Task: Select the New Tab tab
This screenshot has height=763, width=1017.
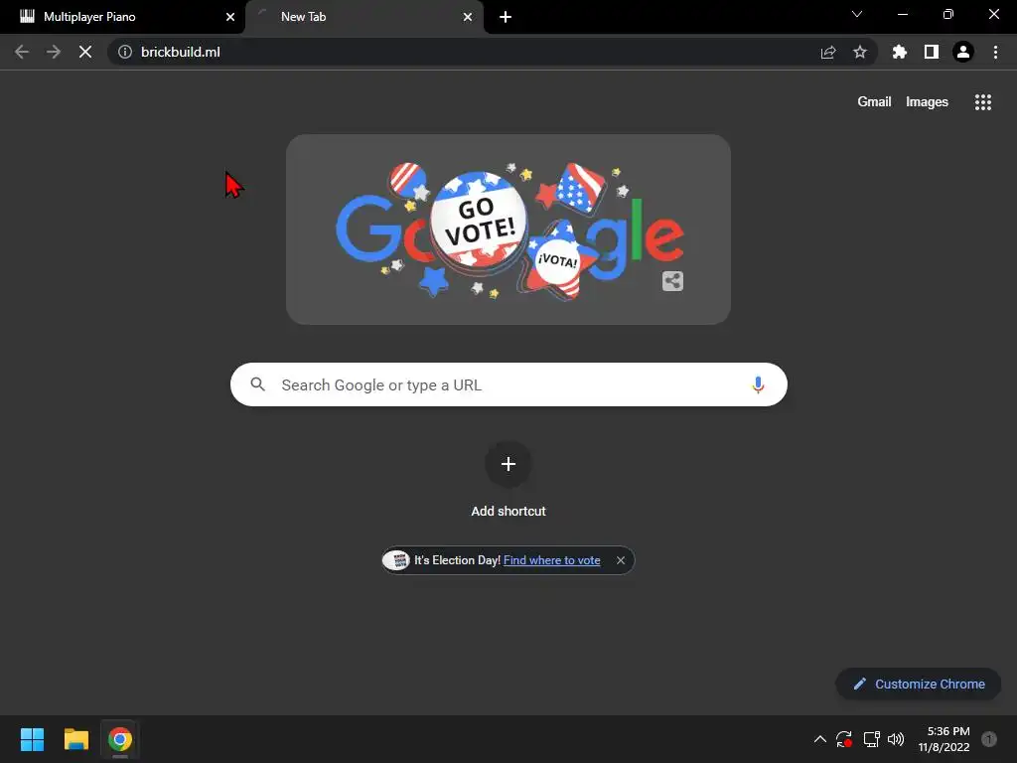Action: tap(363, 17)
